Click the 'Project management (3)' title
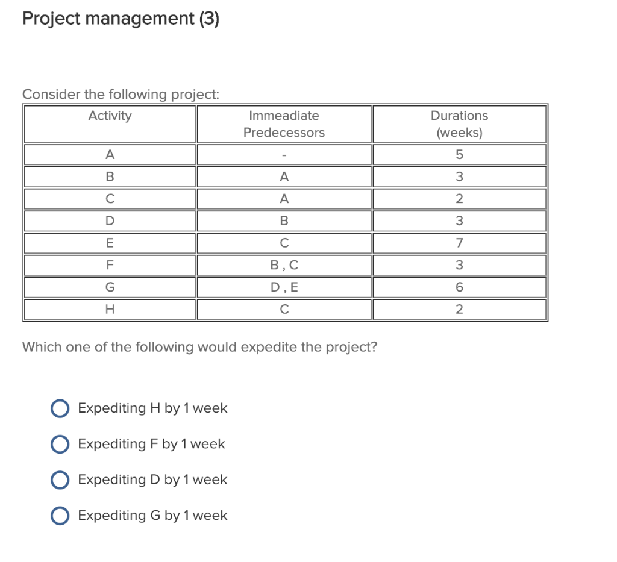 pyautogui.click(x=121, y=18)
